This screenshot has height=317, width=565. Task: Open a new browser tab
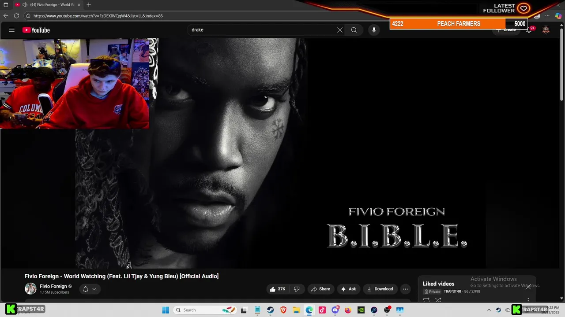pos(89,5)
